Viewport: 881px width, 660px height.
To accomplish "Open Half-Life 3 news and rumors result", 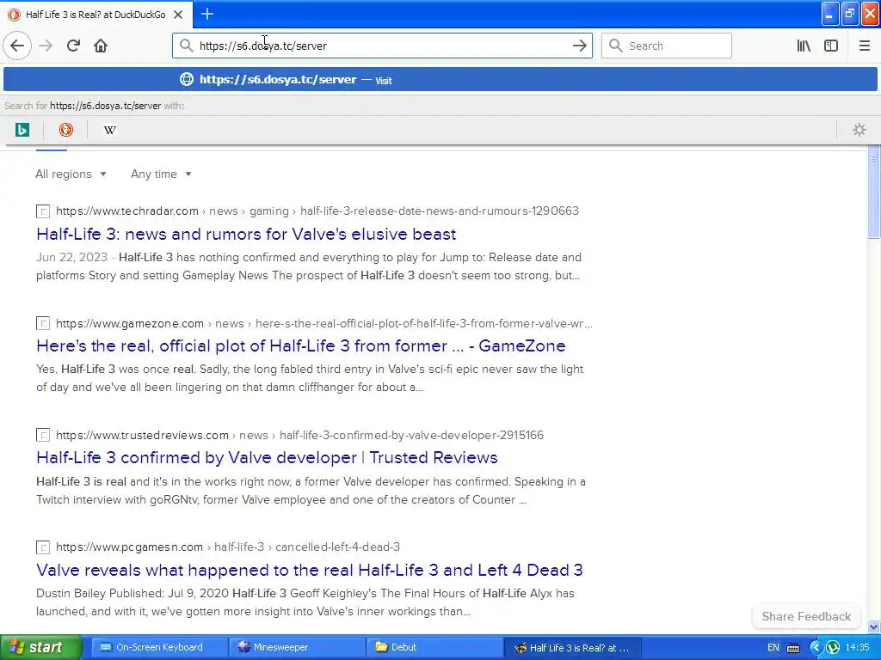I will point(246,234).
